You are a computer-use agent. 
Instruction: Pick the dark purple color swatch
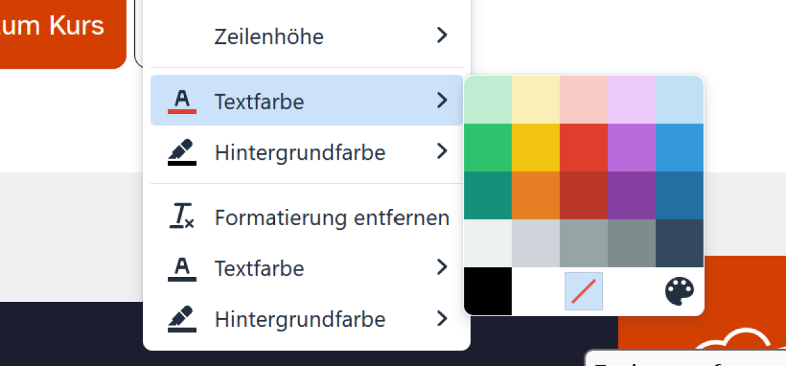(631, 195)
